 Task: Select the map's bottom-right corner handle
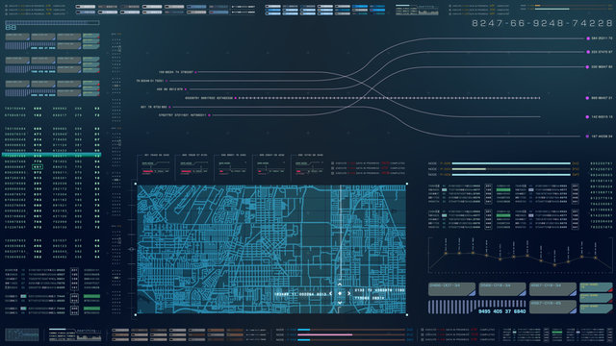406,314
